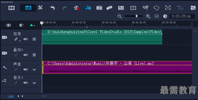Click the timeline playhead scrubber marker
This screenshot has height=100, width=198.
pos(42,23)
